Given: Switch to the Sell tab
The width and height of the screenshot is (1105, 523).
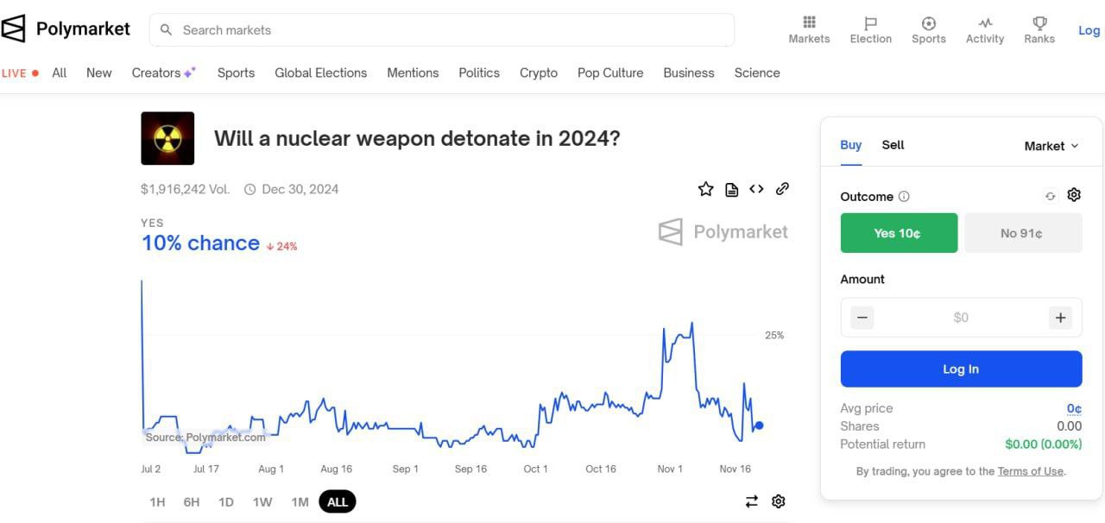Looking at the screenshot, I should [893, 145].
